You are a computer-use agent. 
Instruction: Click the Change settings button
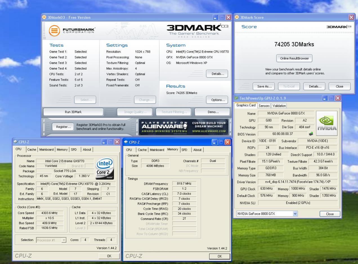(x=145, y=100)
